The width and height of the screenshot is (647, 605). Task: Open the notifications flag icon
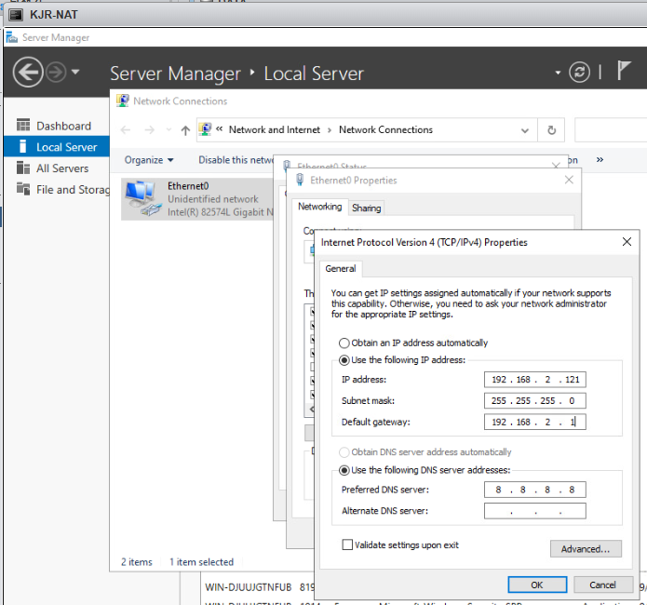point(624,71)
